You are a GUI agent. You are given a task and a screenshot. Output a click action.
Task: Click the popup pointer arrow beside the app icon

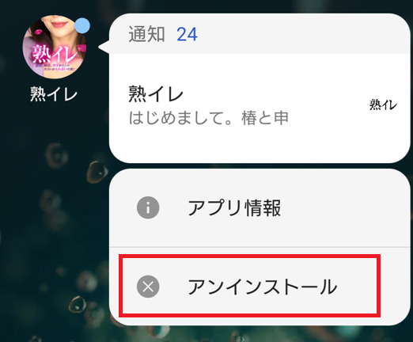point(104,47)
